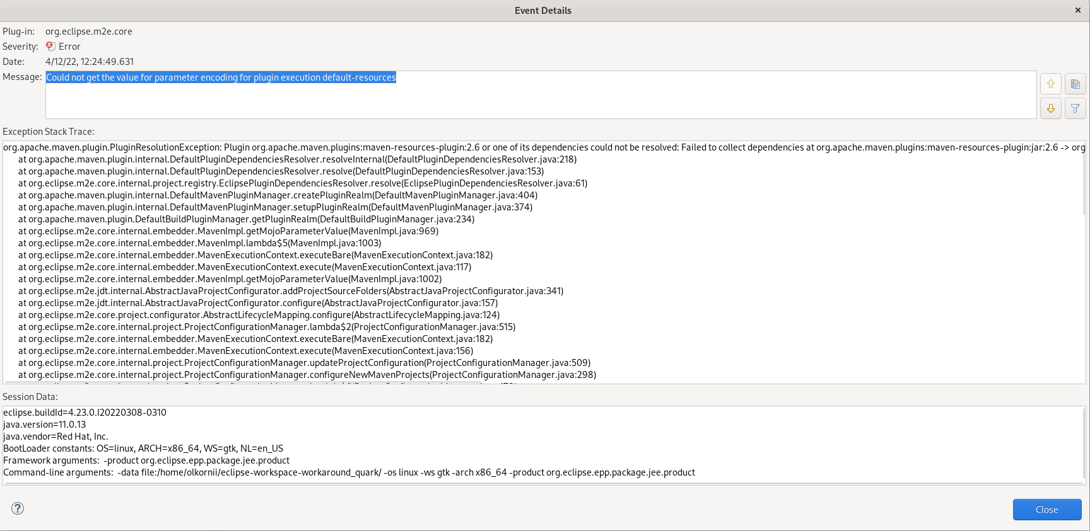Go to the previous event with up arrow
The width and height of the screenshot is (1090, 531).
point(1051,84)
